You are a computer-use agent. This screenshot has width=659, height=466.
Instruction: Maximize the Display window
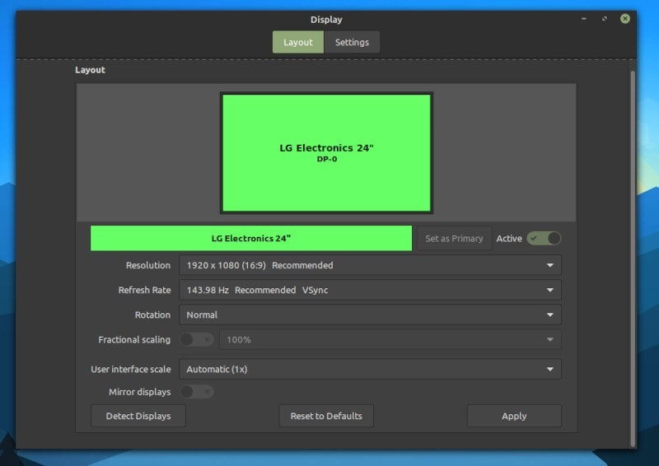[x=605, y=18]
